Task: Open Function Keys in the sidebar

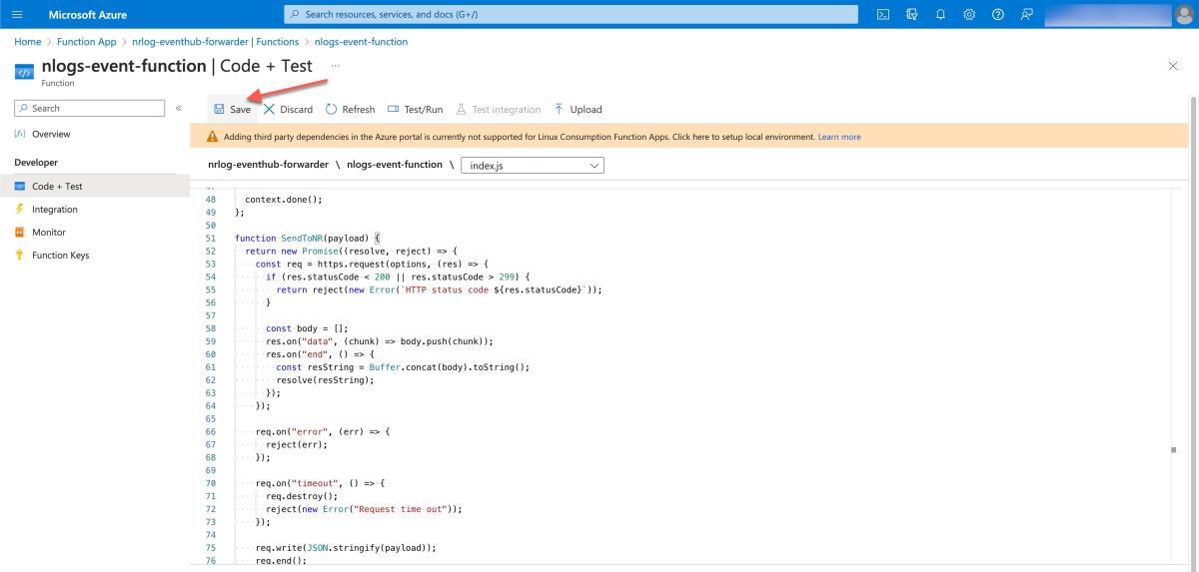Action: 60,256
